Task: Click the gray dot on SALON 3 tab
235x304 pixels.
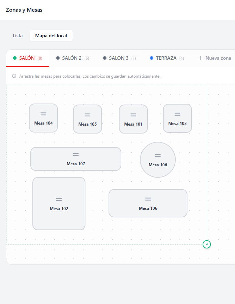Action: coord(105,58)
